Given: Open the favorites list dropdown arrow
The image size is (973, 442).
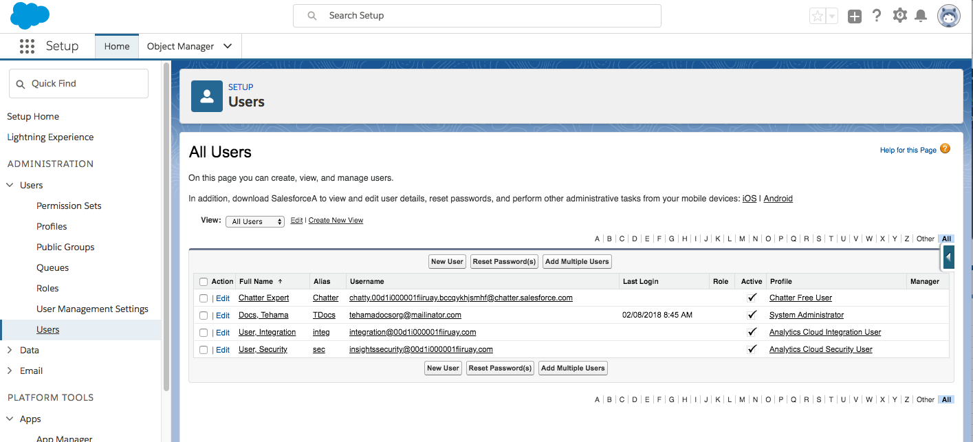Looking at the screenshot, I should tap(832, 16).
